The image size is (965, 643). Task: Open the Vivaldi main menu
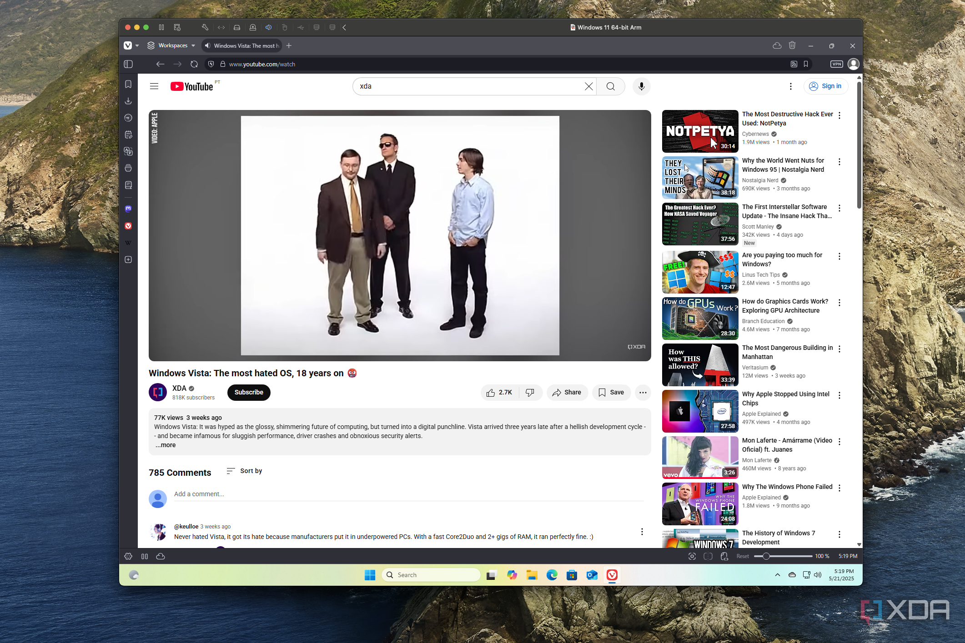pos(131,45)
